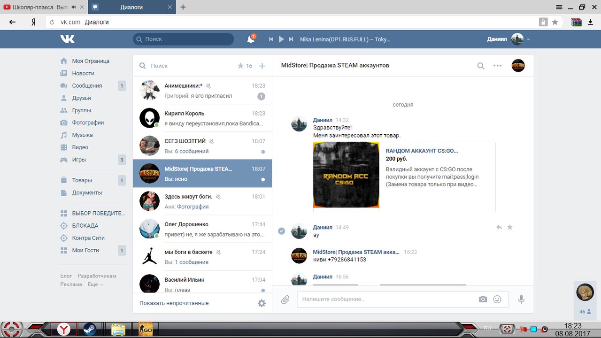Open the Даниил profile dropdown menu
The height and width of the screenshot is (338, 601).
click(x=509, y=39)
